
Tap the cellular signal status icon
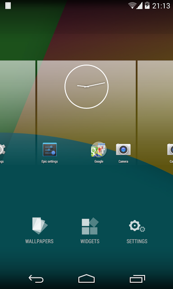click(139, 6)
